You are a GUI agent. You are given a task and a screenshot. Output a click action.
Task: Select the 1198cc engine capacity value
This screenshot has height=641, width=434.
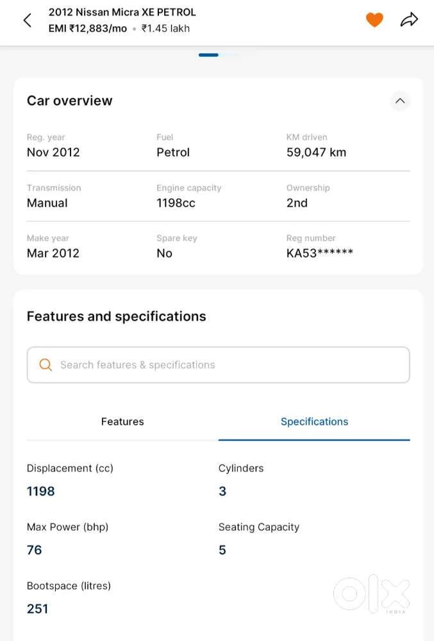click(x=176, y=203)
